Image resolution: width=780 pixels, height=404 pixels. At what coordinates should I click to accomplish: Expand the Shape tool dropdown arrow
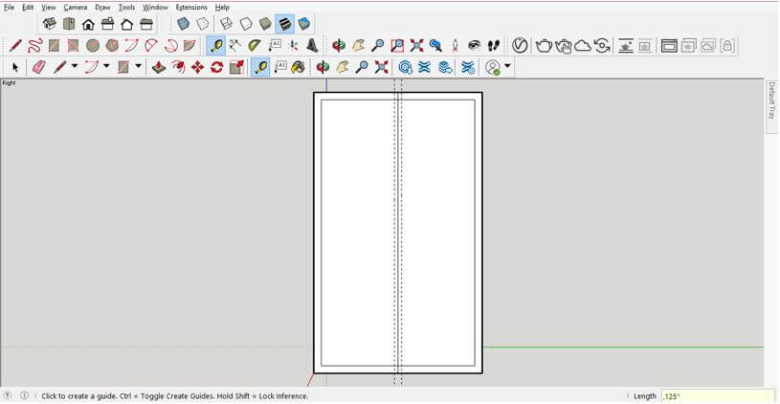pos(138,66)
